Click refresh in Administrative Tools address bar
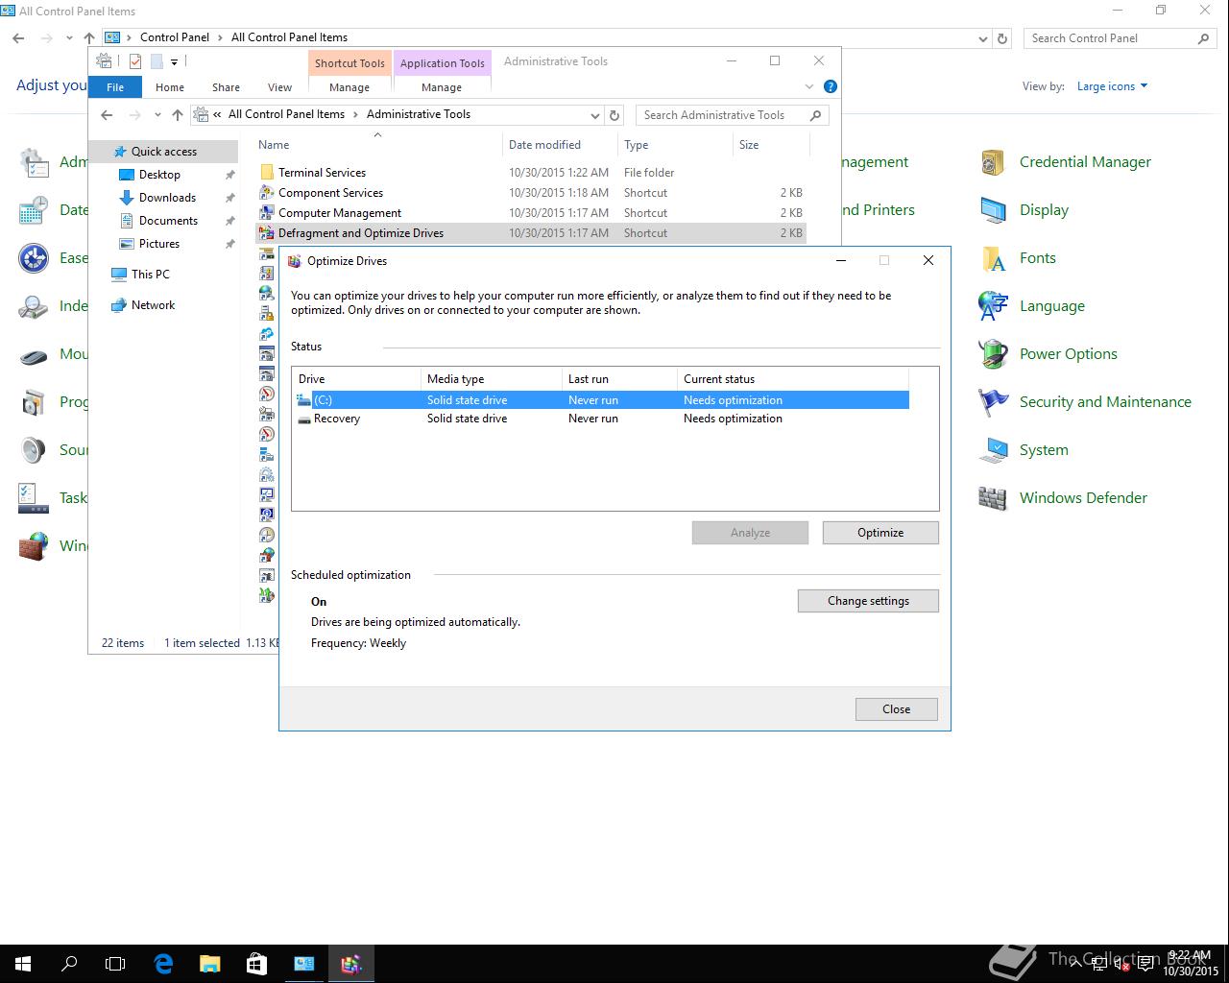The width and height of the screenshot is (1229, 983). tap(615, 114)
